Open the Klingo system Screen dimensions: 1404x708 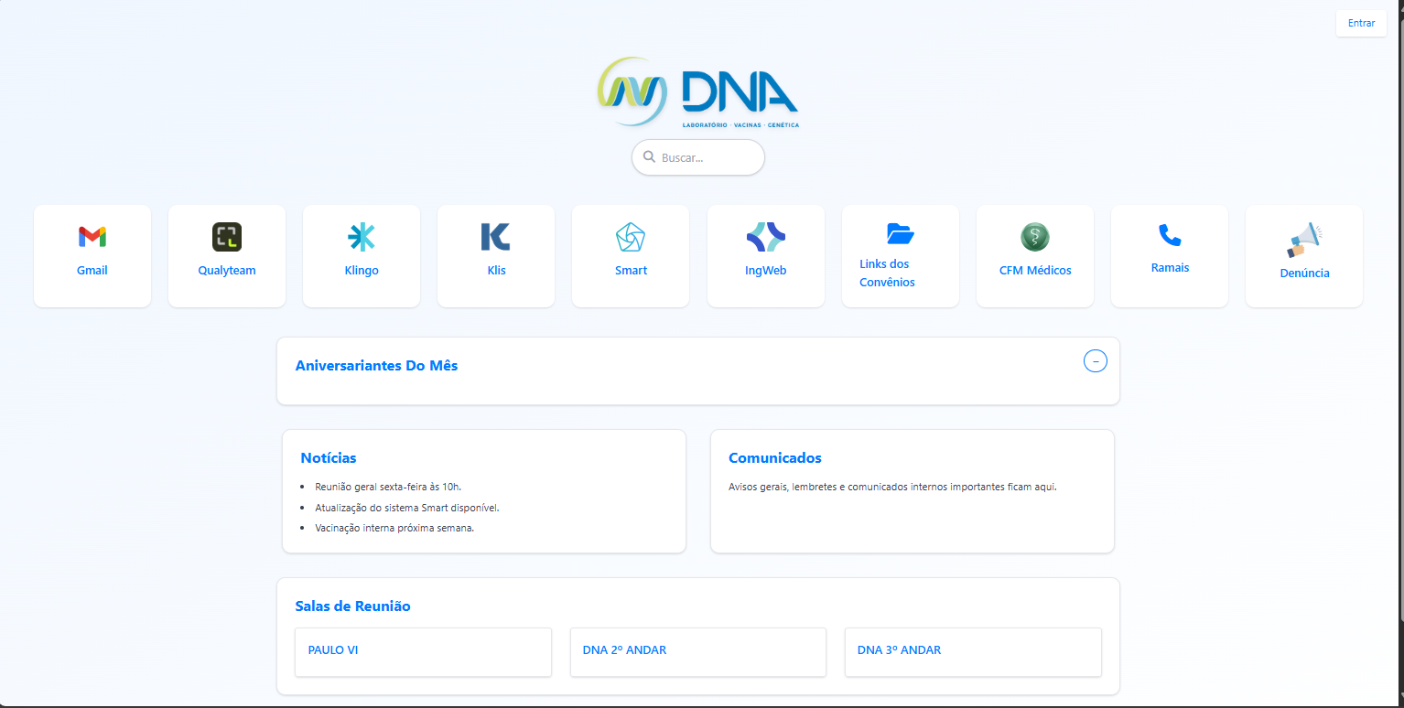[x=361, y=255]
